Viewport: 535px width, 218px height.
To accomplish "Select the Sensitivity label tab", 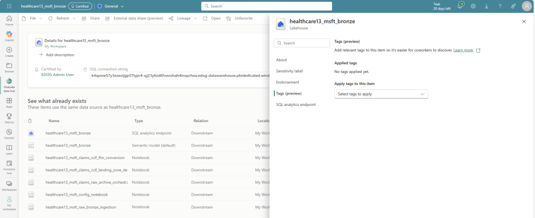I will 289,71.
